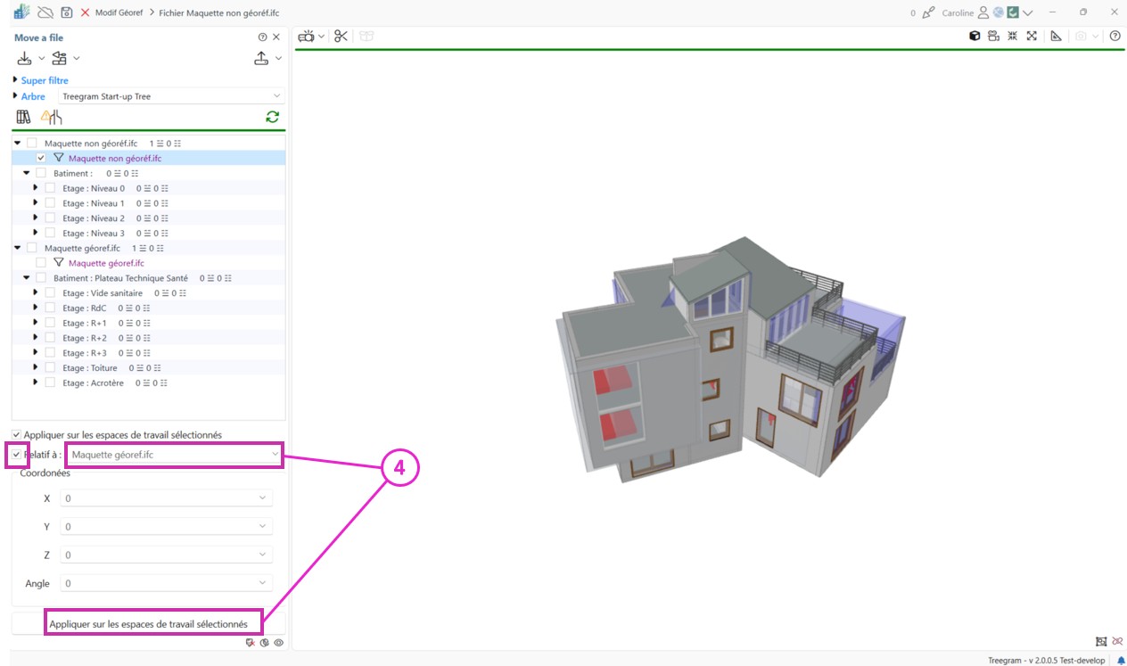Viewport: 1127px width, 666px height.
Task: Click the notification bell in status bar
Action: coord(1121,661)
